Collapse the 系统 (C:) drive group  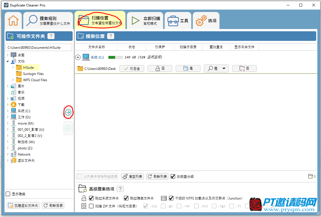[78, 57]
